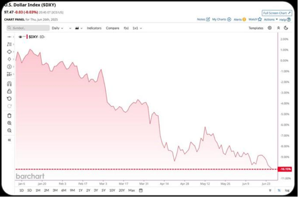Open the Templates link
298x197 pixels.
pyautogui.click(x=256, y=28)
